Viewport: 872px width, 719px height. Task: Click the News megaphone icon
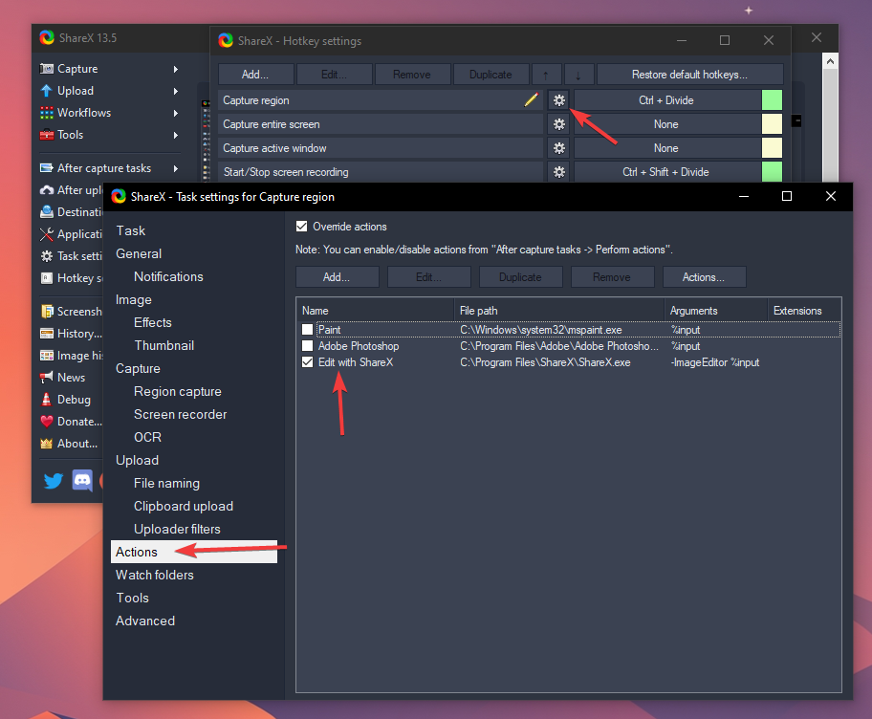[46, 377]
